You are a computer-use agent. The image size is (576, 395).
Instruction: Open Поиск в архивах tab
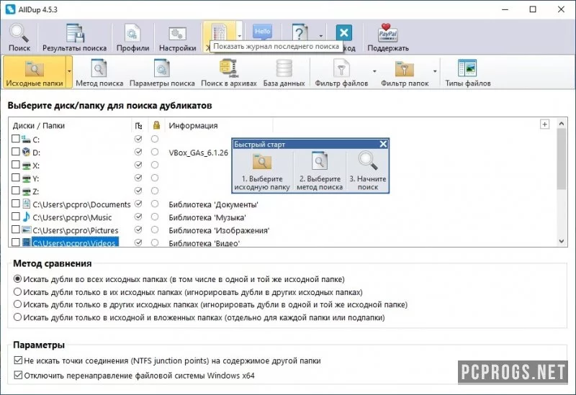229,73
